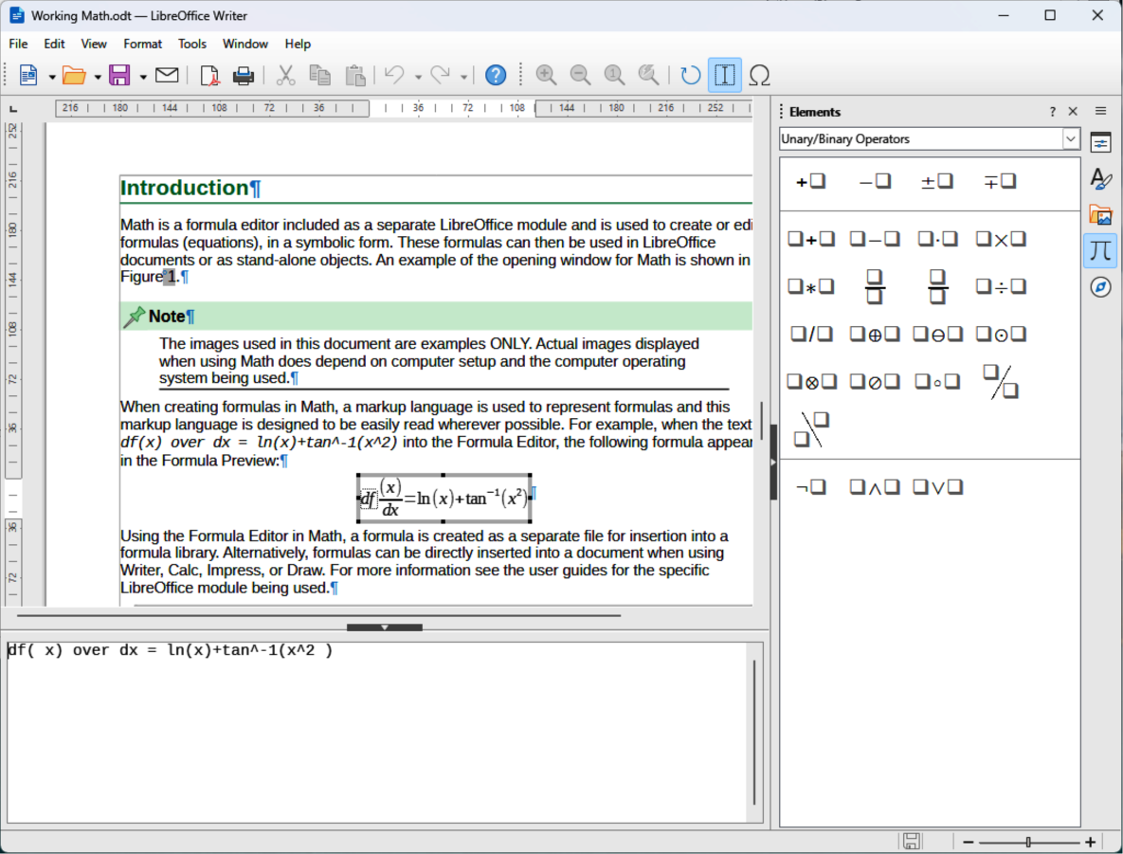Open the sidebar Navigator compass icon
Image resolution: width=1123 pixels, height=854 pixels.
[1100, 287]
